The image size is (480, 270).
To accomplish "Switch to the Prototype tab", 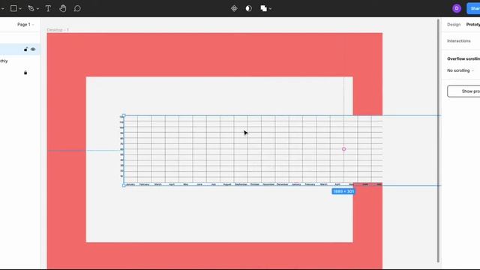I will (x=473, y=25).
